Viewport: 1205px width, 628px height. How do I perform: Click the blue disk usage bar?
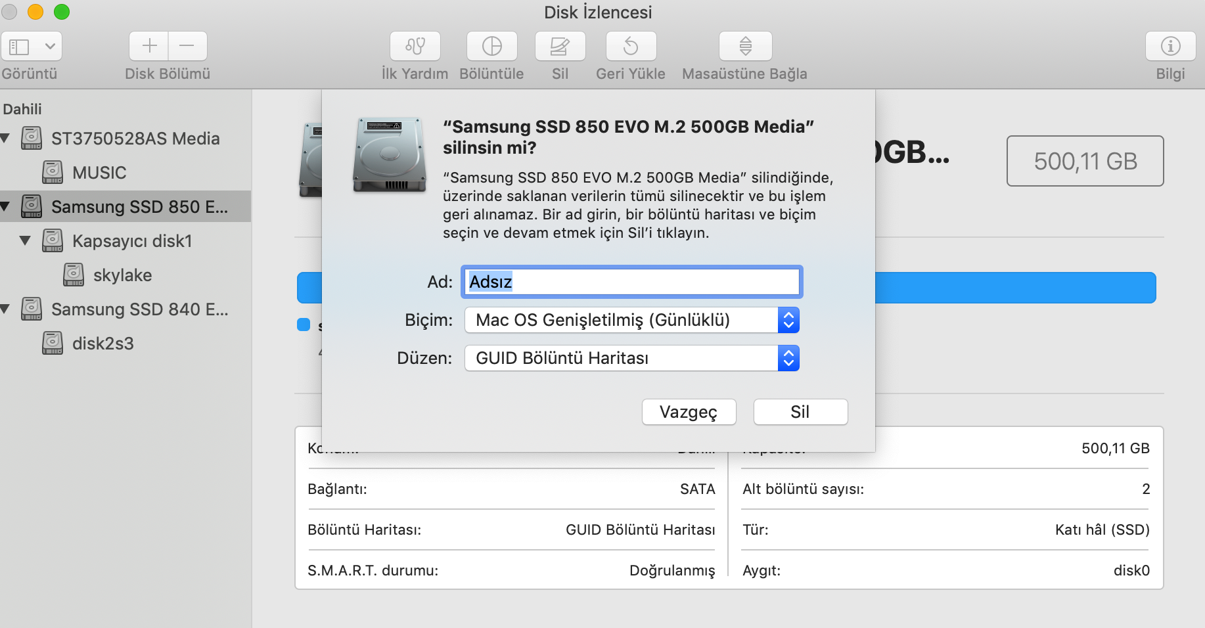click(x=1014, y=288)
